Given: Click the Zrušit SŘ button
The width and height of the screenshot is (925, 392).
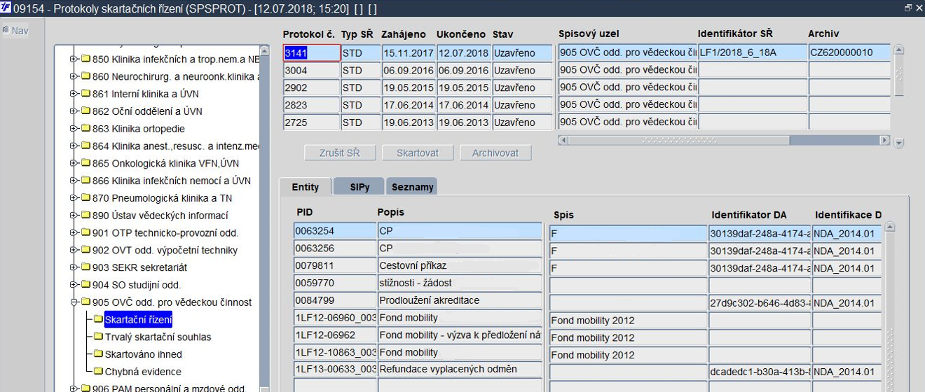Looking at the screenshot, I should 341,153.
